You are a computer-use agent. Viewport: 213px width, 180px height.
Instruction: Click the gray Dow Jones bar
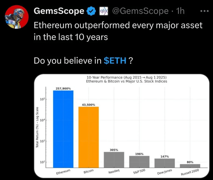click(165, 163)
